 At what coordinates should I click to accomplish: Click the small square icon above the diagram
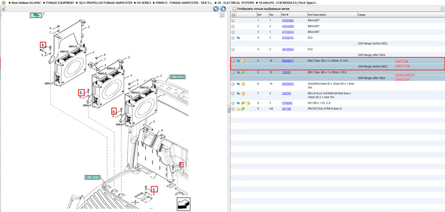(x=222, y=15)
